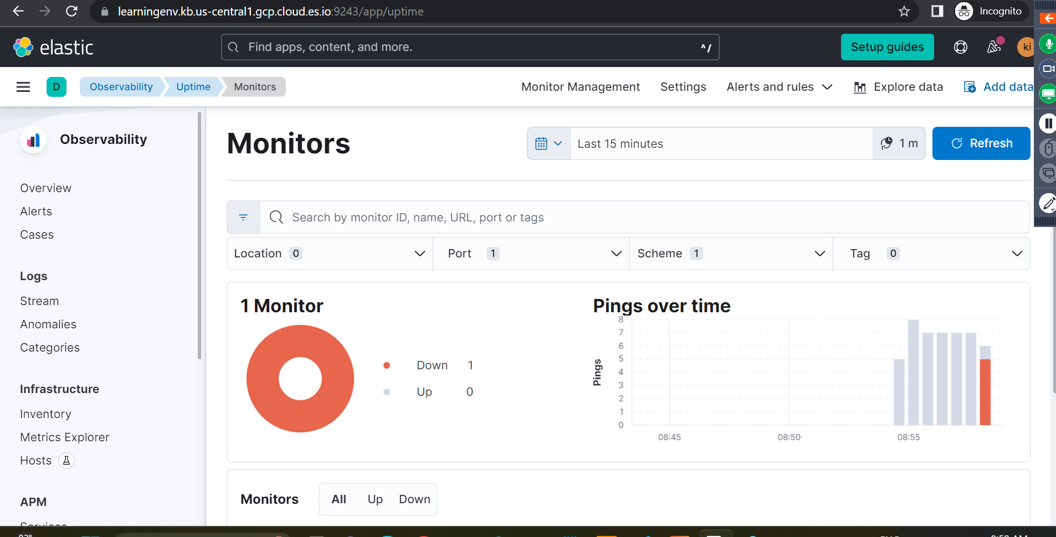Filter monitors to show Down only
1056x537 pixels.
(x=414, y=499)
